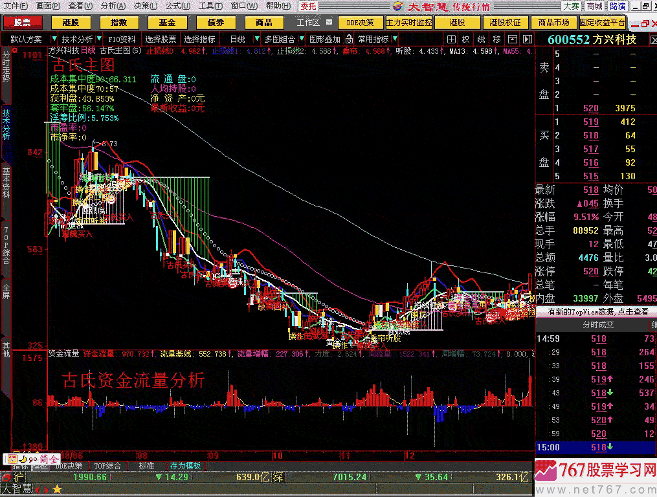Viewport: 657px width, 497px height.
Task: Select the 债券 market button
Action: (x=216, y=22)
